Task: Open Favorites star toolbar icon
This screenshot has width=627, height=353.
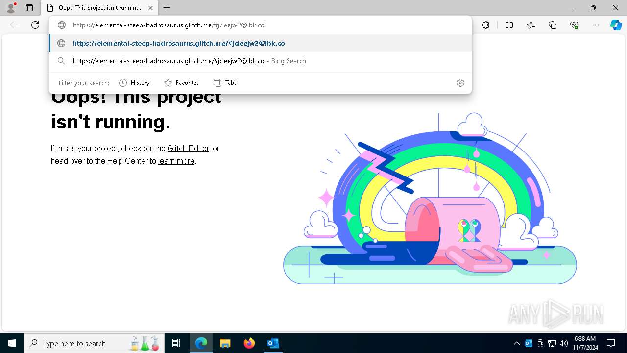Action: click(531, 25)
